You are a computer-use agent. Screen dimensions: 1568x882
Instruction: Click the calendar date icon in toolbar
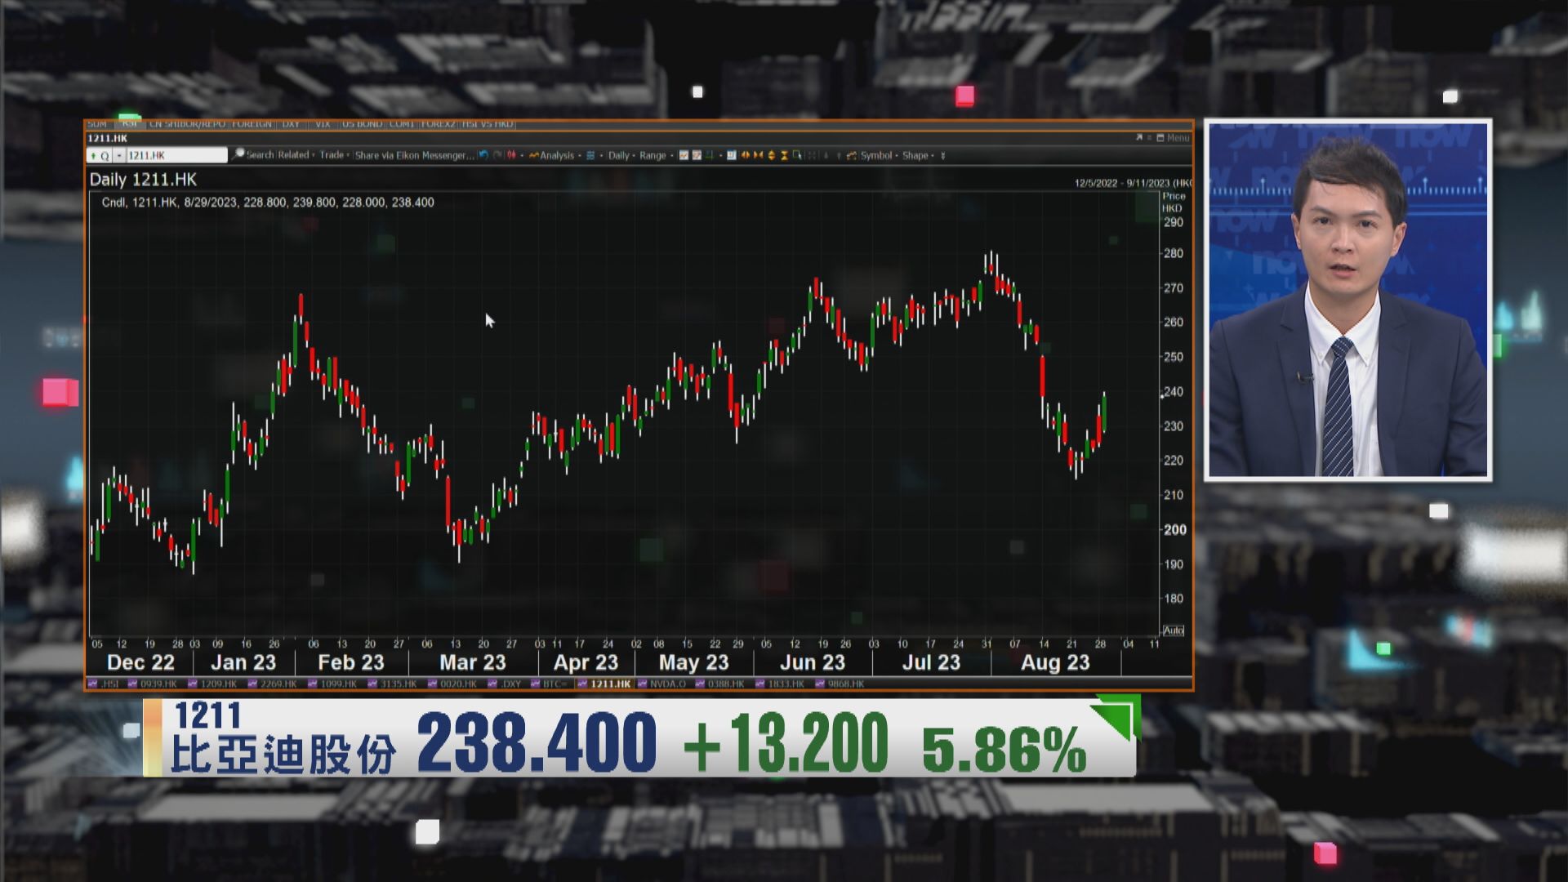coord(732,155)
